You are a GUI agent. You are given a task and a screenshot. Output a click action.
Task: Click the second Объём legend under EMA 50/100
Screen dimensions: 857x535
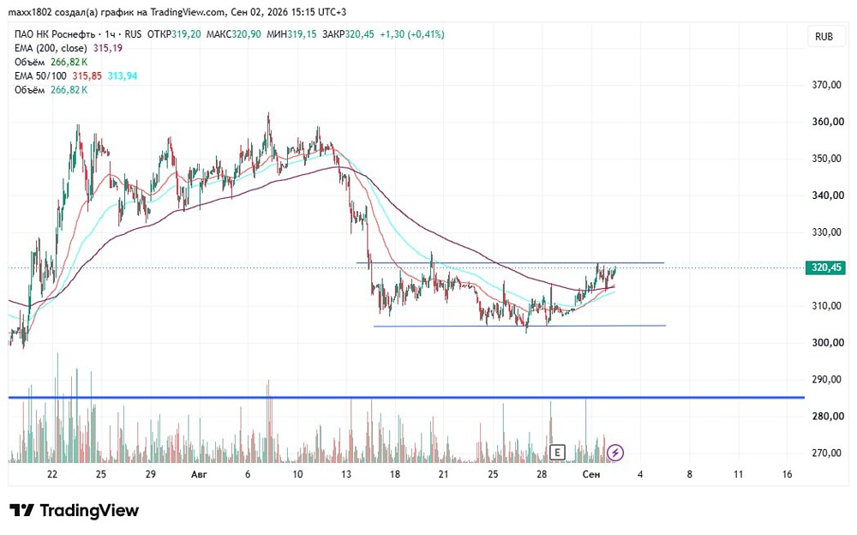tap(51, 90)
